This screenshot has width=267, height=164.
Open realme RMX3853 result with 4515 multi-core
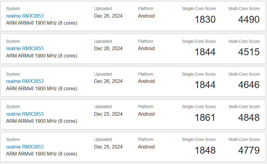pyautogui.click(x=25, y=49)
